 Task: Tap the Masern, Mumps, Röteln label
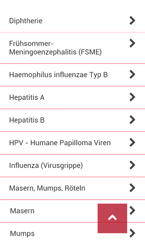(x=47, y=188)
